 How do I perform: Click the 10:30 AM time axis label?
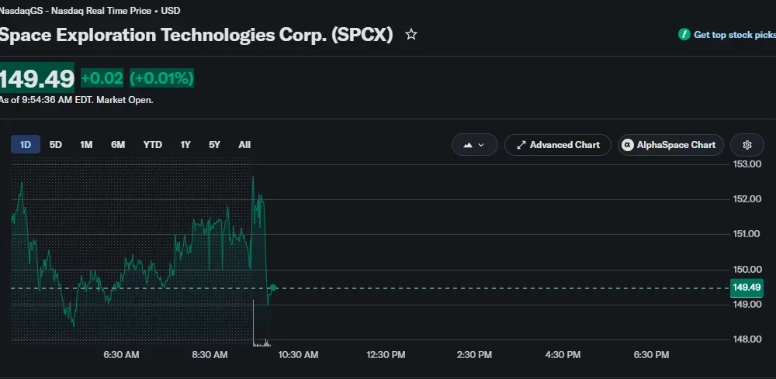[299, 355]
